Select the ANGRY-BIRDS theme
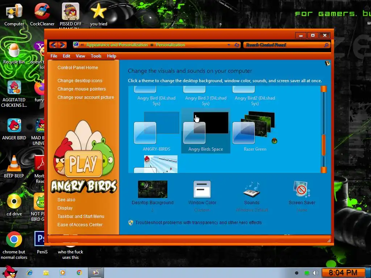The height and width of the screenshot is (278, 371). coord(156,132)
